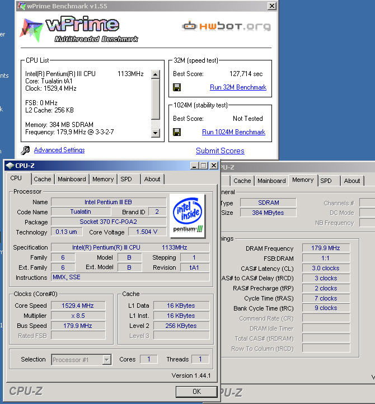Screen dimensions: 375x404
Task: Click Cycle Time (tRAS) value 7 clocks
Action: [326, 298]
